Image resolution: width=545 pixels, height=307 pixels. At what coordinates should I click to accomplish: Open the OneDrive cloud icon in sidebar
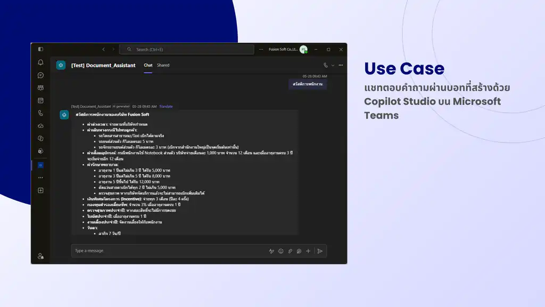coord(40,126)
